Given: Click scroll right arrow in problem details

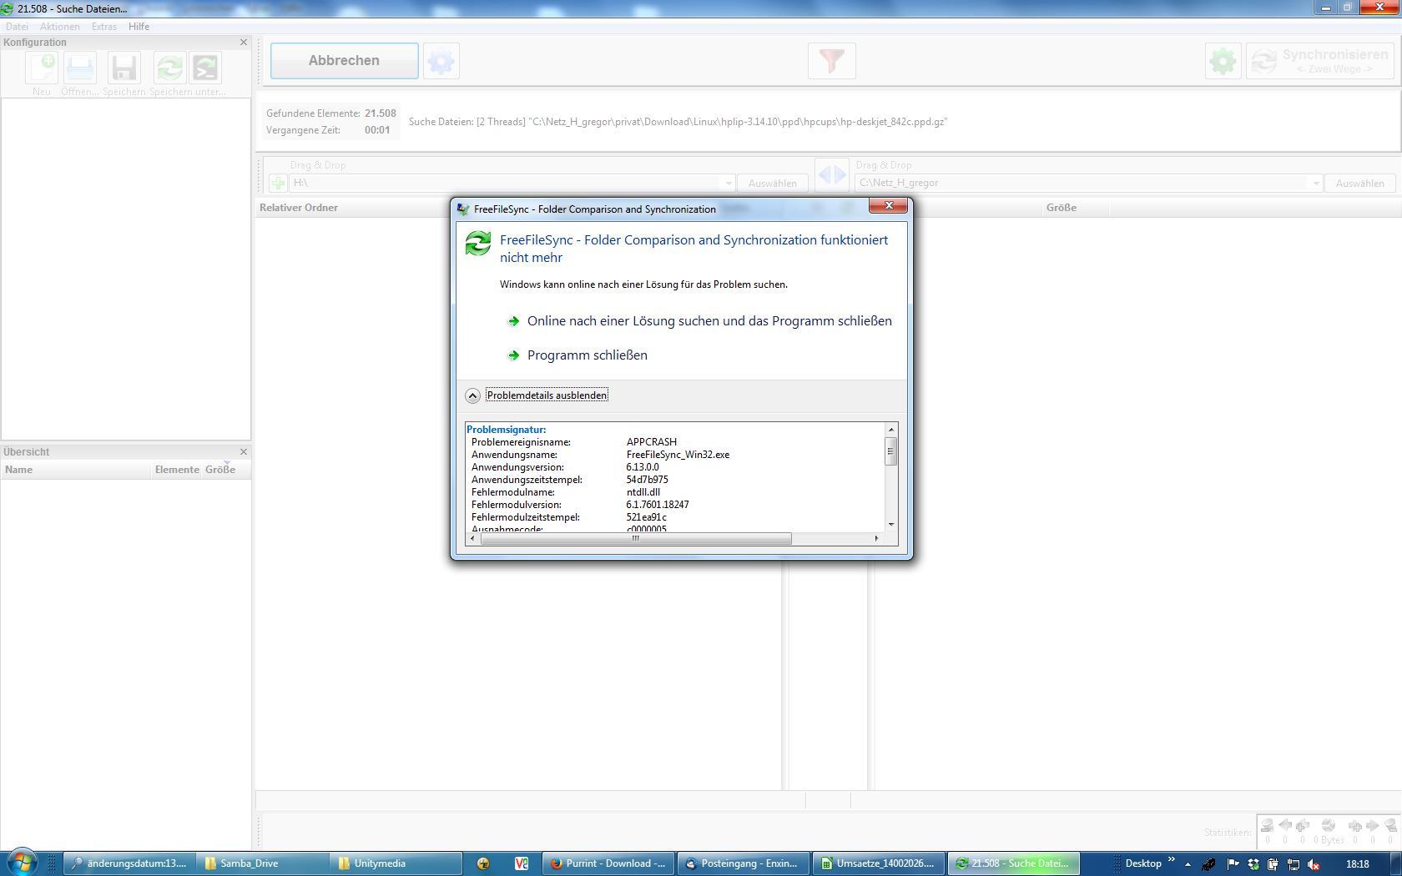Looking at the screenshot, I should (876, 538).
